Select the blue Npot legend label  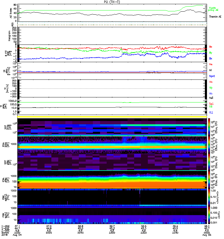click(212, 76)
